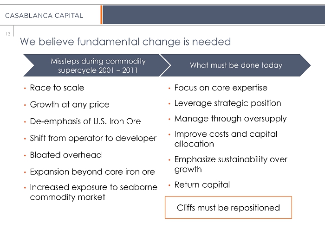This screenshot has width=325, height=248.
Task: Click the Emphasize sustainability over growth bullet
Action: point(231,164)
